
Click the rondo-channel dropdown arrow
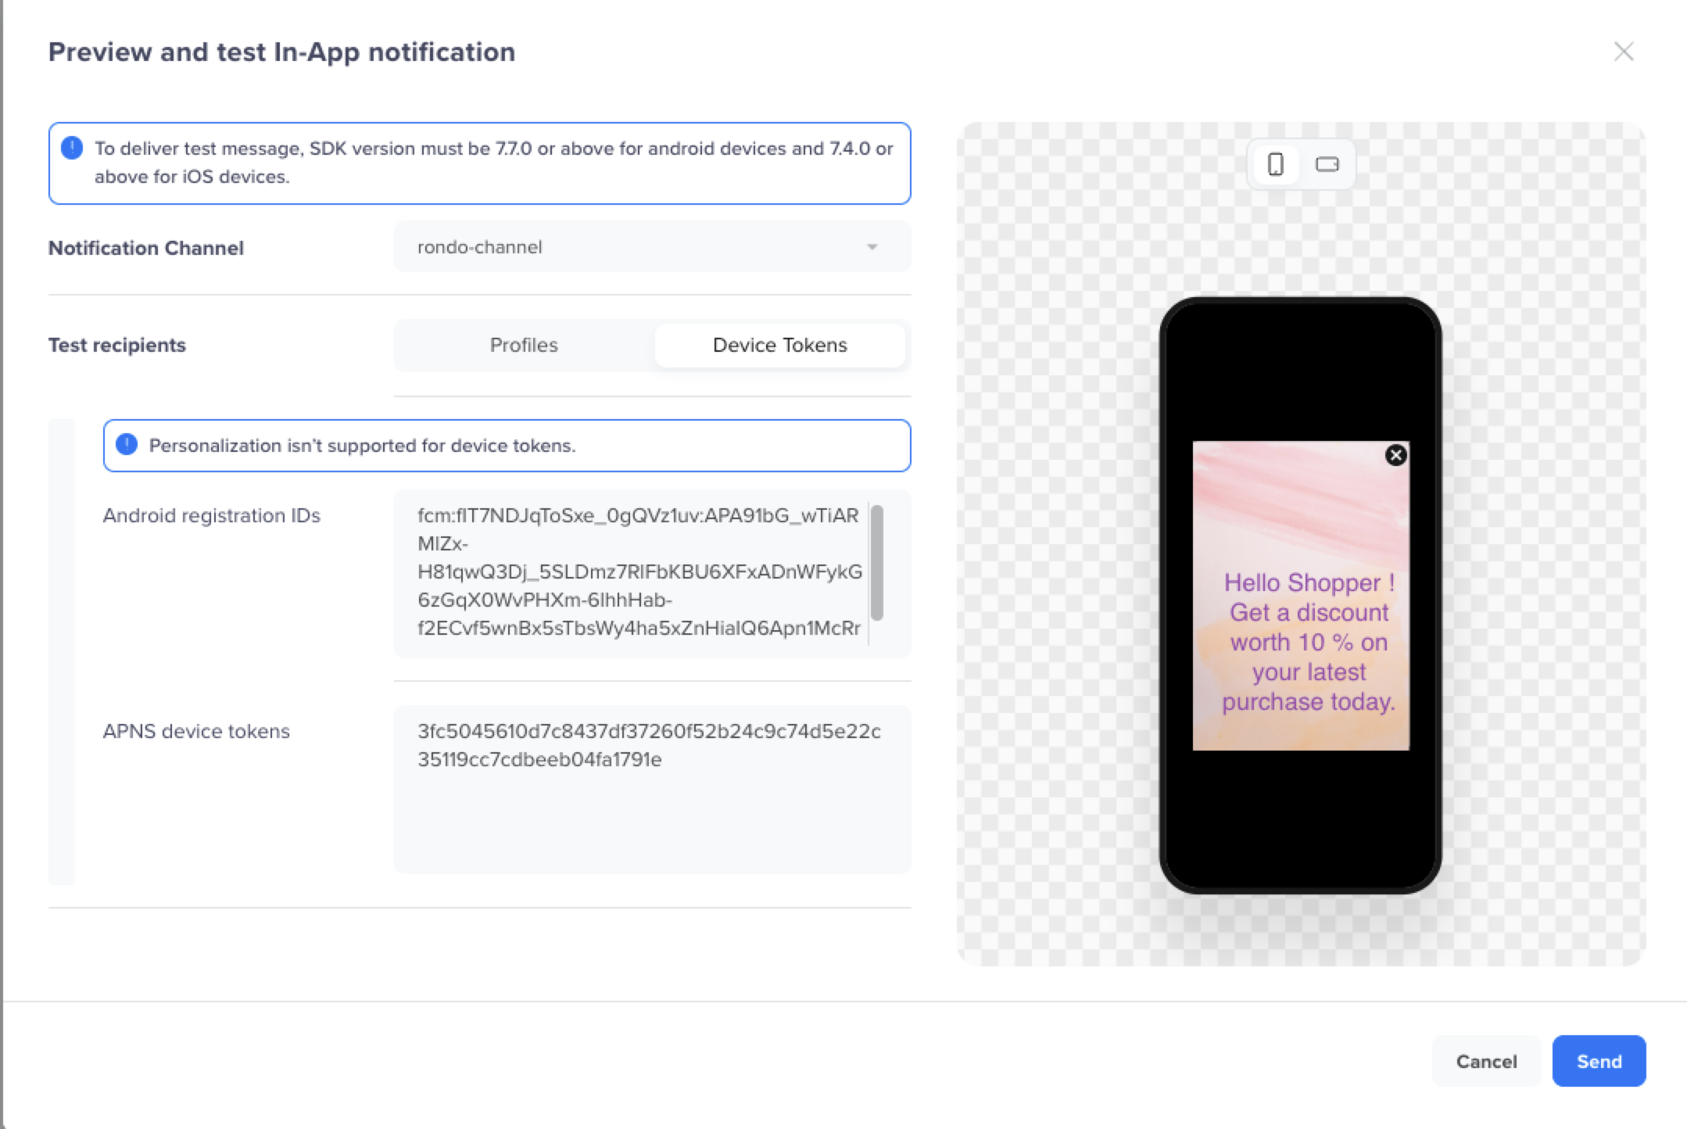873,247
